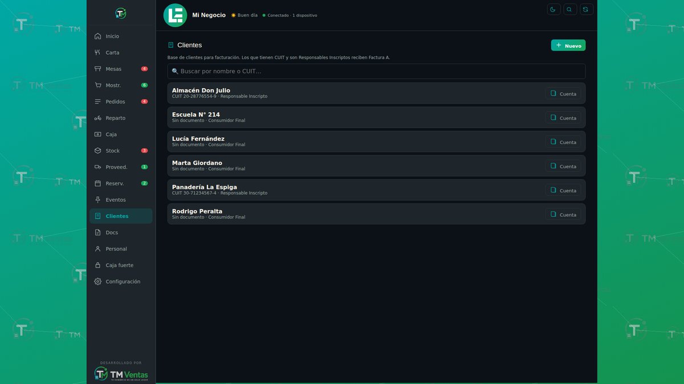Viewport: 684px width, 384px height.
Task: Open the Docs file icon
Action: tap(98, 233)
